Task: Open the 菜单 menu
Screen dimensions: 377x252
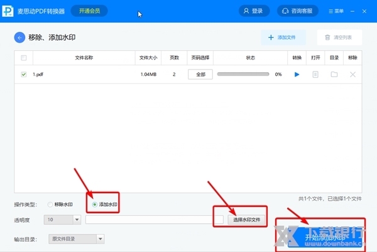Action: (x=336, y=11)
